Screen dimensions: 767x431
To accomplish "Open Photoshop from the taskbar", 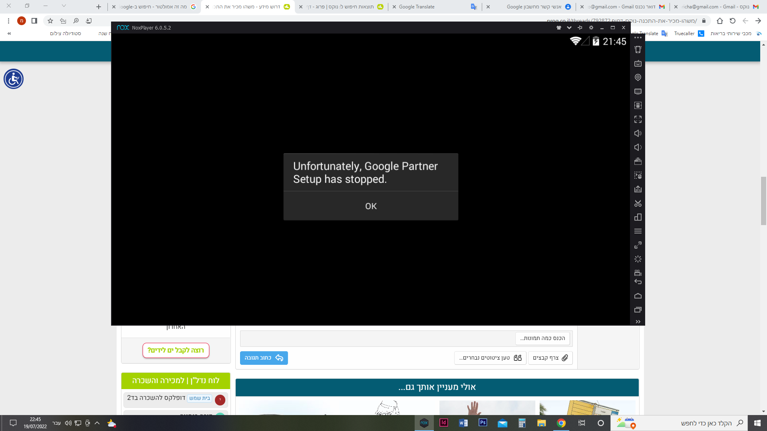I will point(483,423).
